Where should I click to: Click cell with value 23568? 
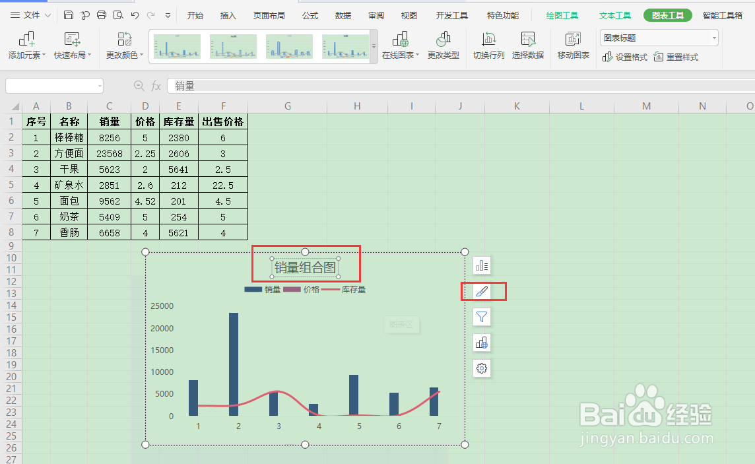[110, 154]
